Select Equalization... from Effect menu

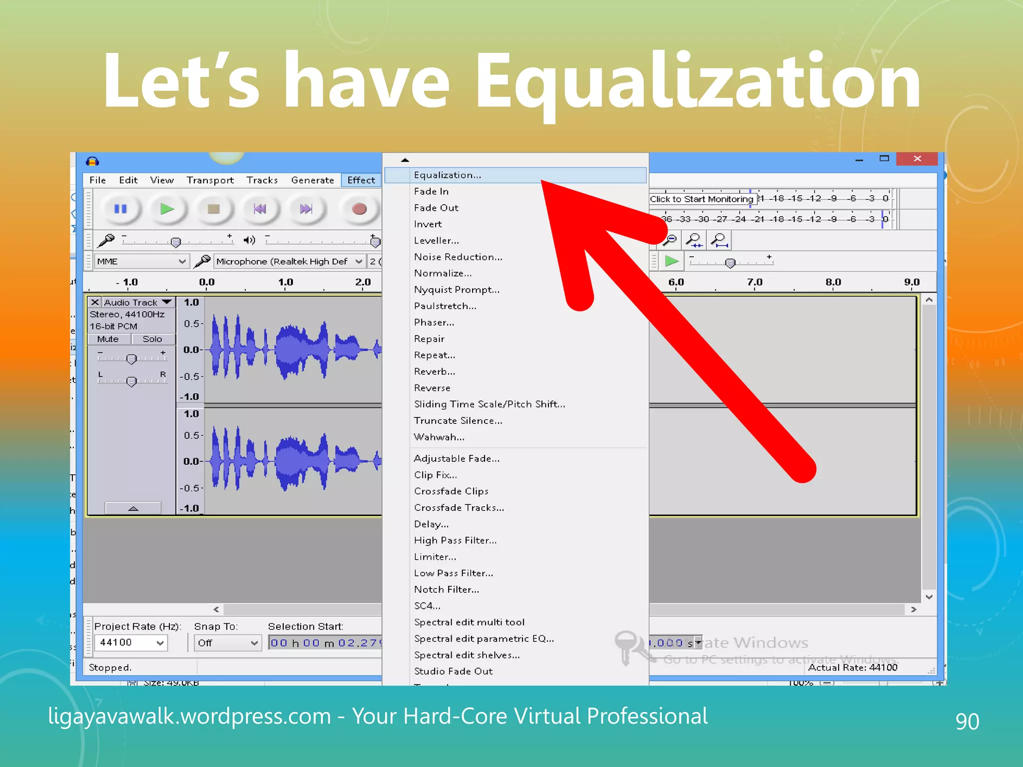(x=448, y=175)
